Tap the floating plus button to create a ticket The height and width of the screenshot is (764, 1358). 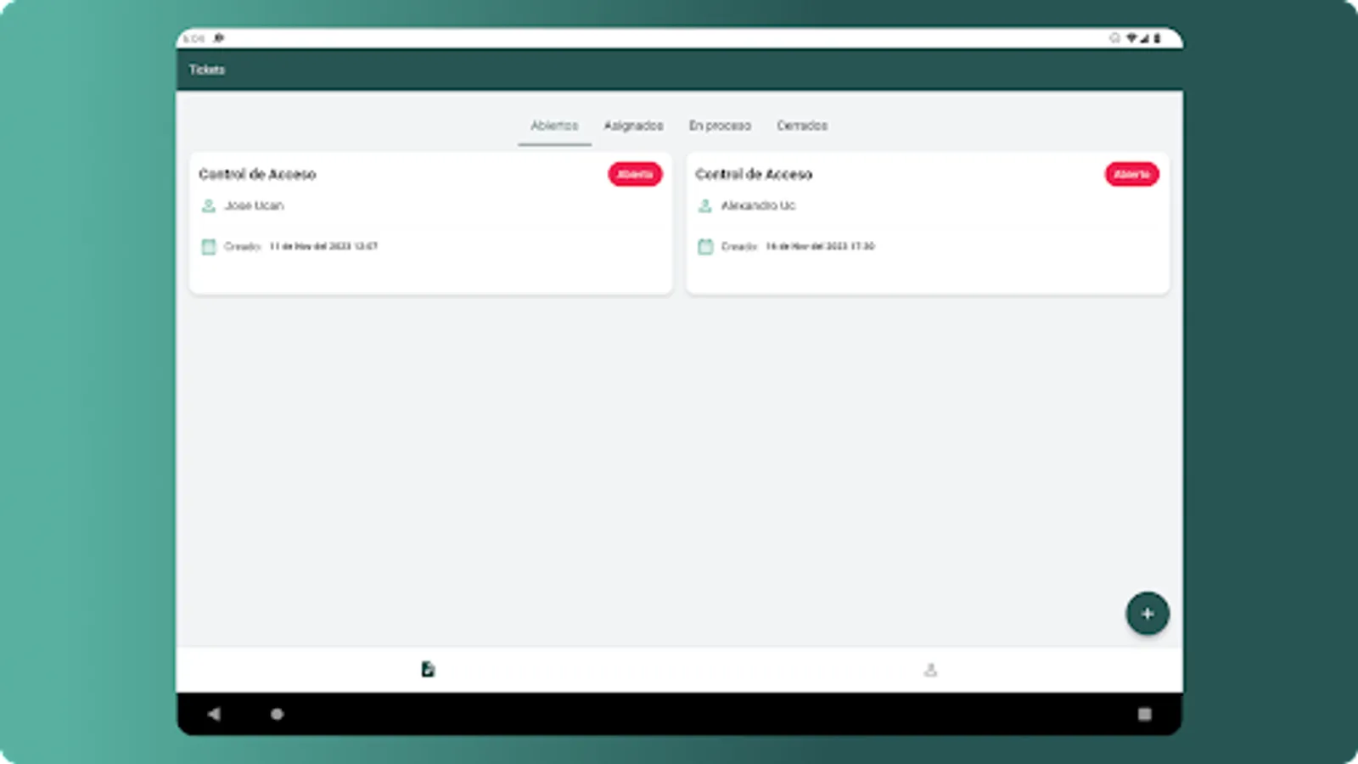[1148, 613]
